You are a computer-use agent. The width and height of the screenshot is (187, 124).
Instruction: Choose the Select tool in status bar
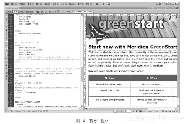tap(115, 111)
